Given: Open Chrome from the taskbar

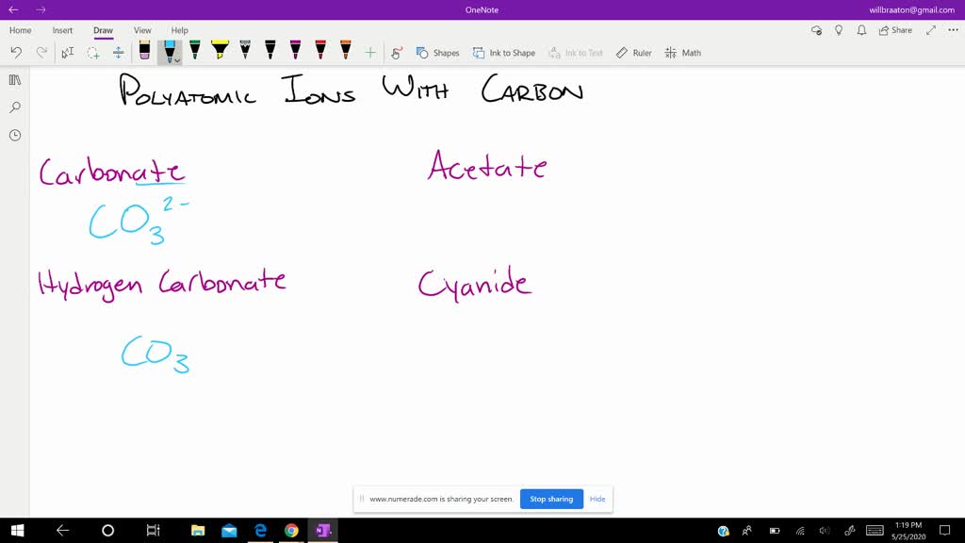Looking at the screenshot, I should pyautogui.click(x=291, y=531).
